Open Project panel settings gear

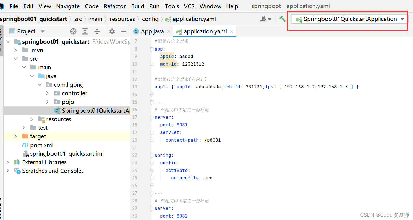tap(112, 31)
